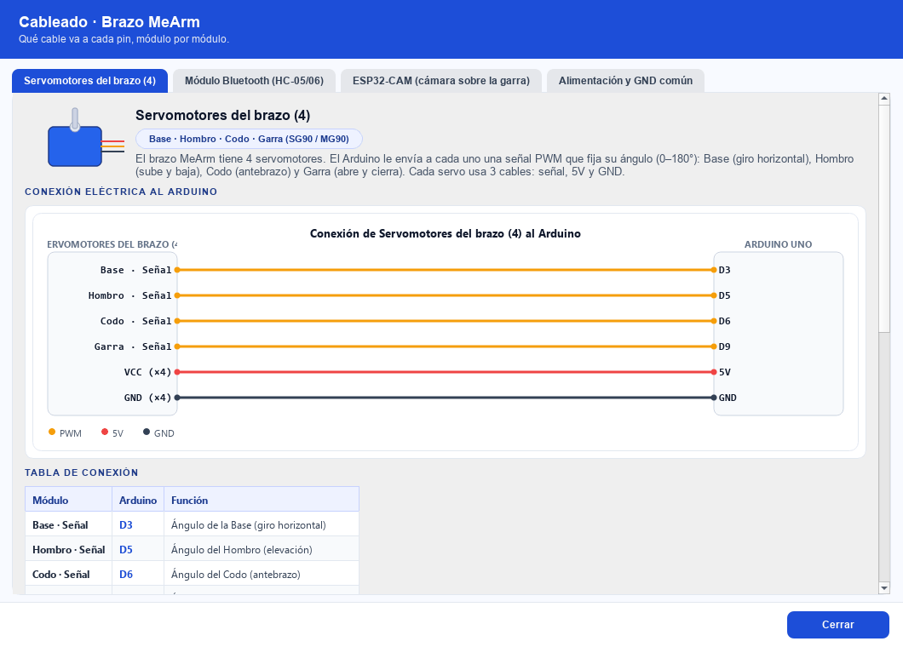Click the D5 link in the table
The width and height of the screenshot is (903, 647).
click(x=125, y=550)
